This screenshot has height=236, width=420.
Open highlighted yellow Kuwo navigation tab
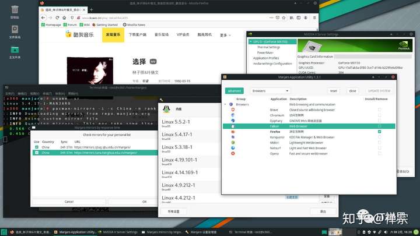(x=113, y=35)
